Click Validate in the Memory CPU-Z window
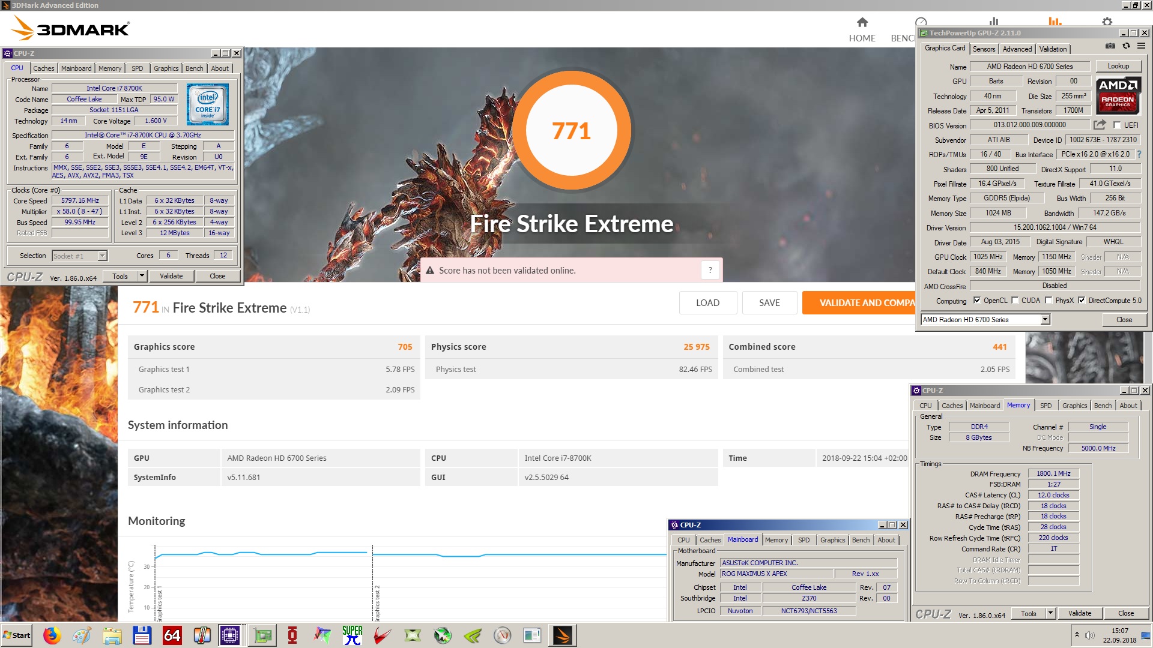1153x648 pixels. coord(1079,613)
